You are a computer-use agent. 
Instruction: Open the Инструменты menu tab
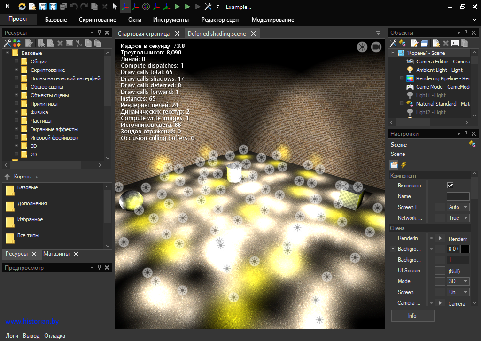(x=171, y=20)
